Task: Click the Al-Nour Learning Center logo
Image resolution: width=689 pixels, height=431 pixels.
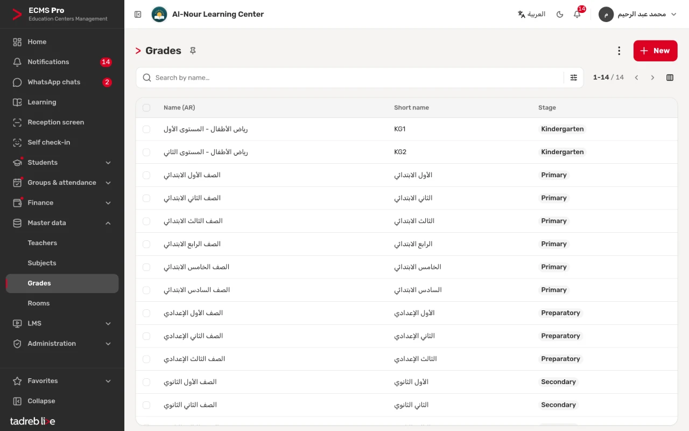Action: [x=159, y=15]
